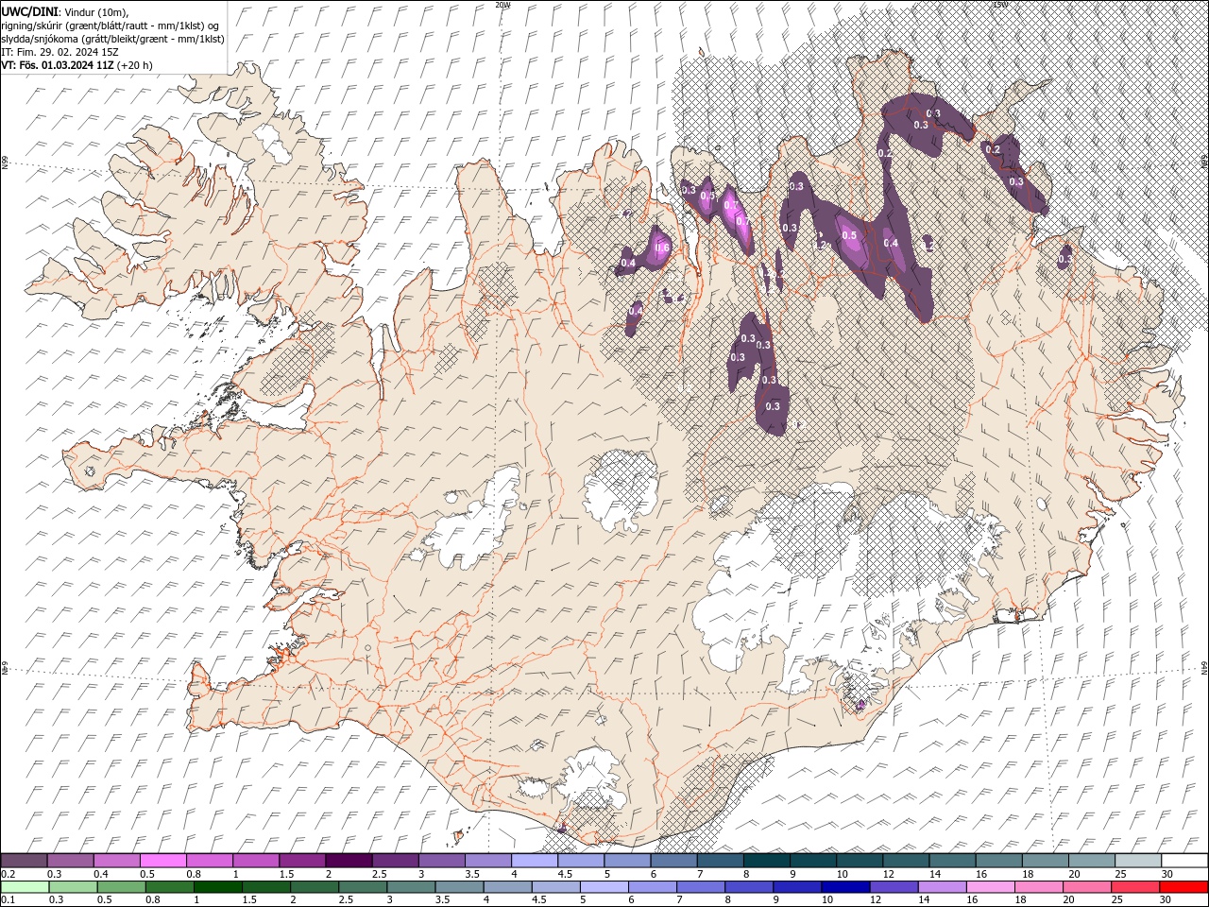Click the (+20 h) forecast offset text
This screenshot has width=1209, height=907.
pos(133,65)
